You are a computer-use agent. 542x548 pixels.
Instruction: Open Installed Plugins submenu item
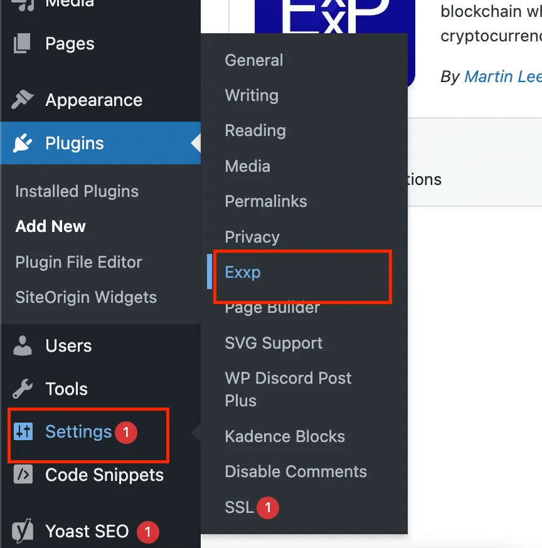tap(77, 191)
